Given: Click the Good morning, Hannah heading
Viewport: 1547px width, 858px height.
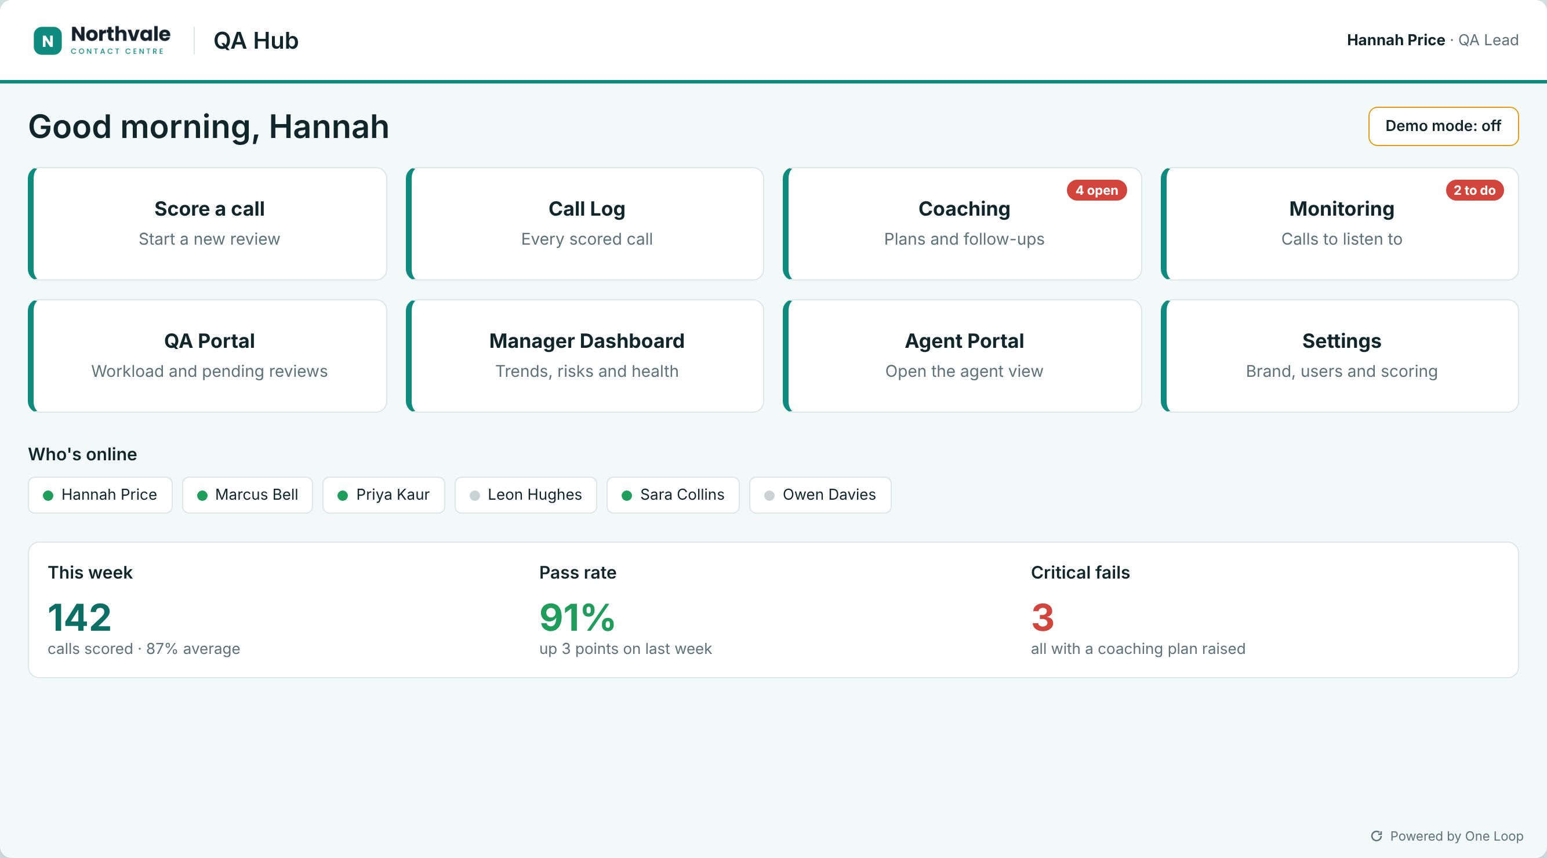Looking at the screenshot, I should click(x=208, y=128).
